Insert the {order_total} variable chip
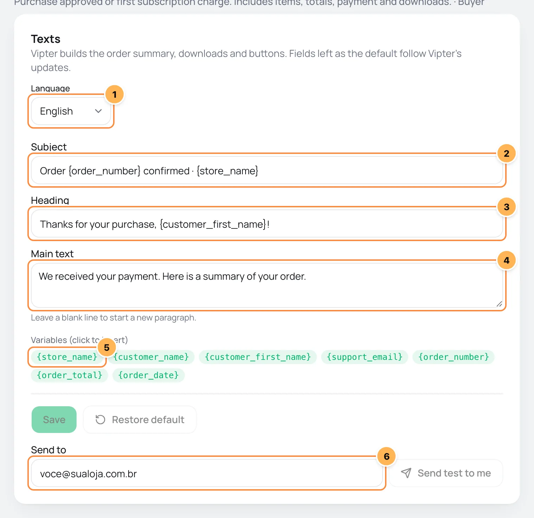 pyautogui.click(x=70, y=375)
